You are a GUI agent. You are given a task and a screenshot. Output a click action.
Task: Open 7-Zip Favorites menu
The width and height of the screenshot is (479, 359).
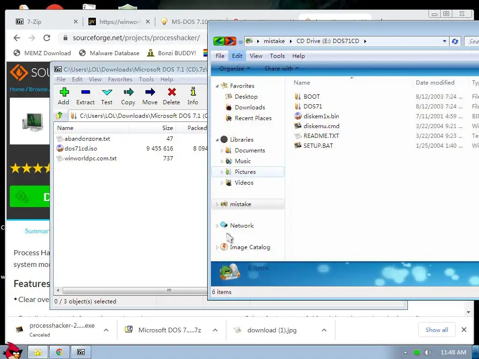click(120, 79)
